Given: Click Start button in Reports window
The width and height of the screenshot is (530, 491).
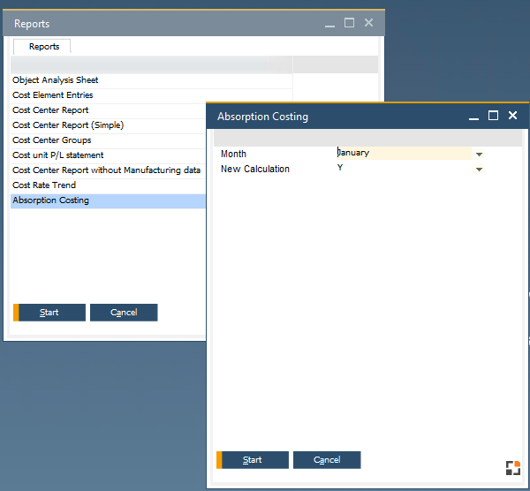Looking at the screenshot, I should pyautogui.click(x=49, y=313).
